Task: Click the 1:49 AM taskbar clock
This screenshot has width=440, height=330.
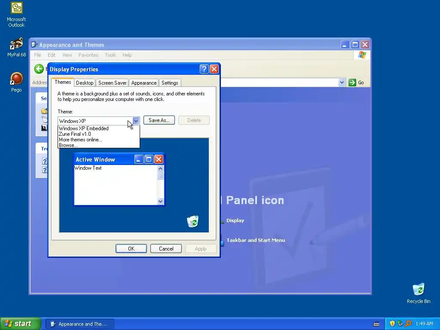Action: 424,324
